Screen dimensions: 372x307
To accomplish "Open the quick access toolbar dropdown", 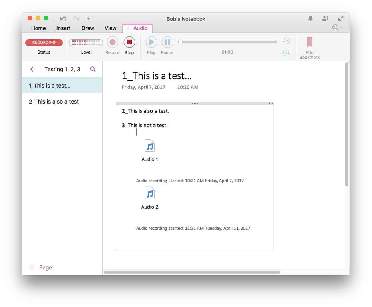I will (x=88, y=18).
